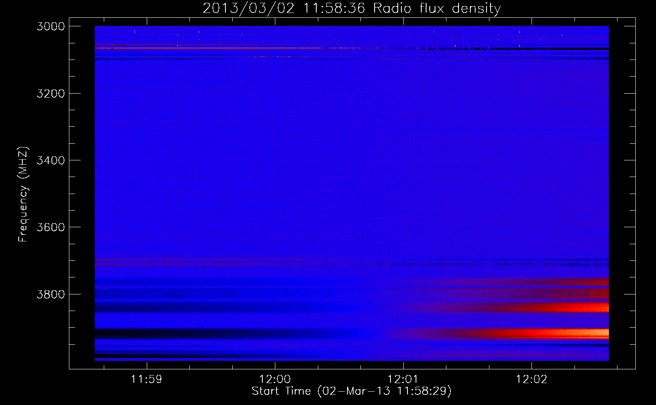Screen dimensions: 656x405
Task: Click the "Frequency (MHZ)" axis title
Action: [23, 194]
